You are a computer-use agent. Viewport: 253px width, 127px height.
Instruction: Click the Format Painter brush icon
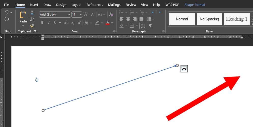point(32,26)
